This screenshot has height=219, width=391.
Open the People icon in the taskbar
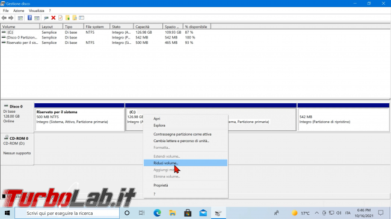(277, 213)
